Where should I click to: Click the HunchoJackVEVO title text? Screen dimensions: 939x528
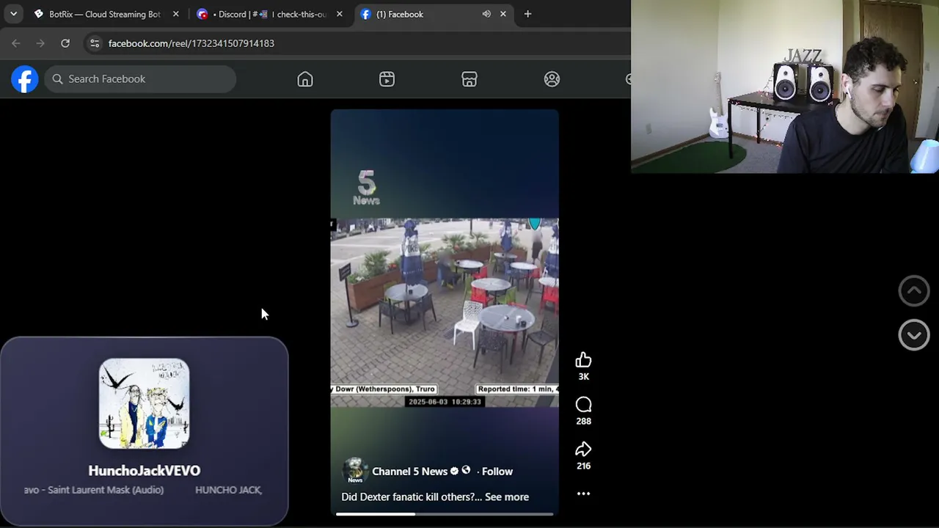click(145, 471)
